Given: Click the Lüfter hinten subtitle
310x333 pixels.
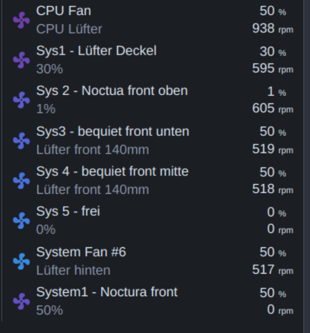Looking at the screenshot, I should coord(73,270).
